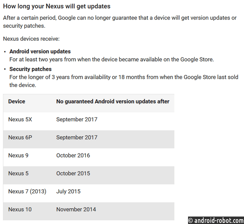244x224 pixels.
Task: Click the September 2017 date for Nexus 5X
Action: point(77,119)
